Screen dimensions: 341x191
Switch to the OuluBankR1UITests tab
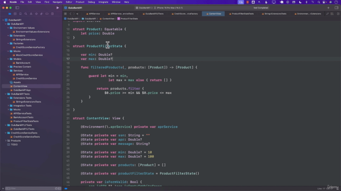coord(153,14)
